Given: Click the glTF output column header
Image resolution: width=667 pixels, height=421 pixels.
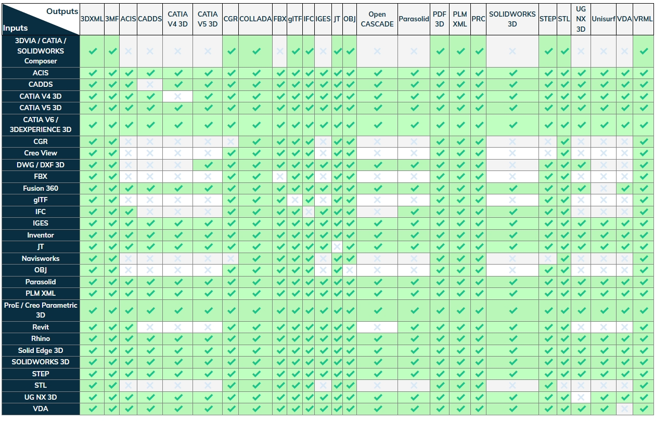Looking at the screenshot, I should point(295,19).
